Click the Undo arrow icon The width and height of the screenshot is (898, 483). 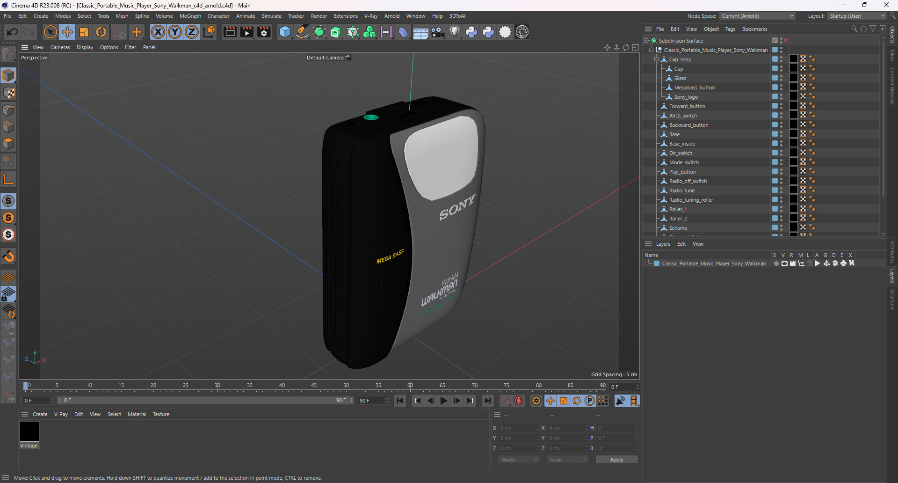13,32
